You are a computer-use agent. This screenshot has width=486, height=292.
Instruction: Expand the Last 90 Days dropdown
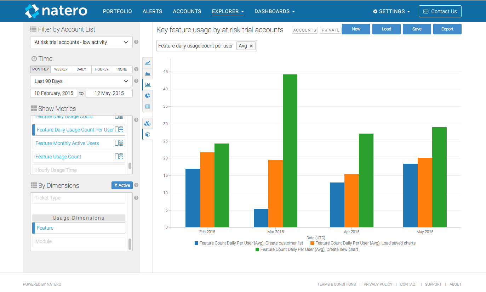point(81,81)
